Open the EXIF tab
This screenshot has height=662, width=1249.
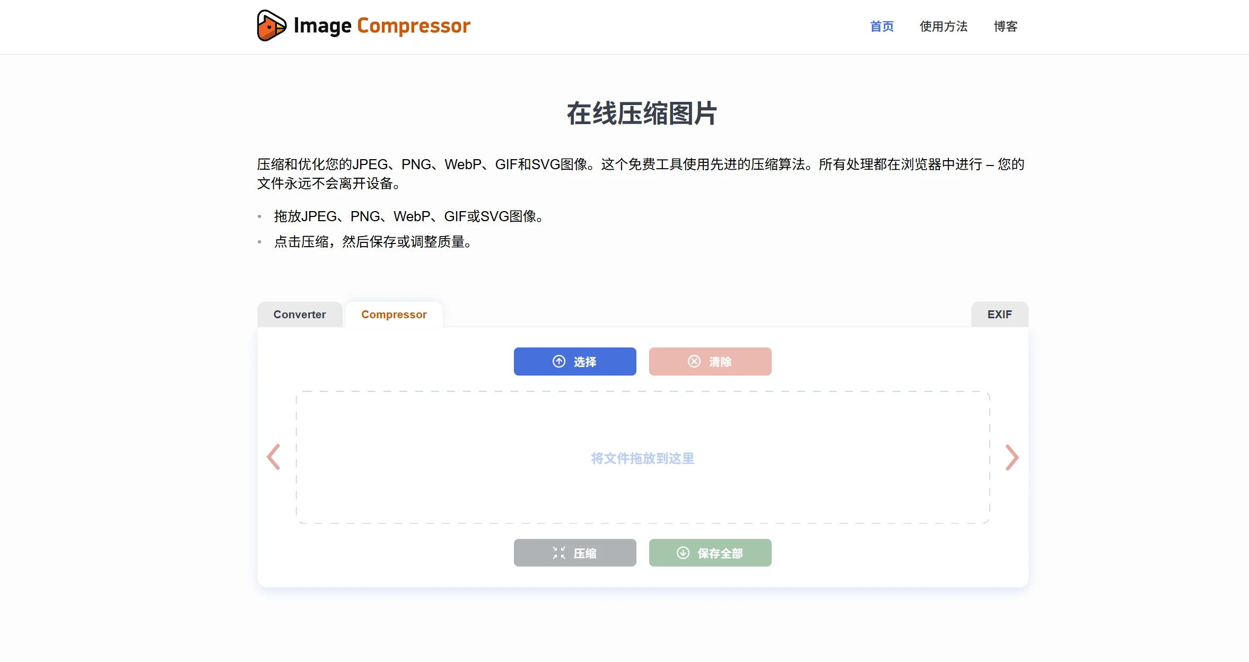pyautogui.click(x=1000, y=315)
